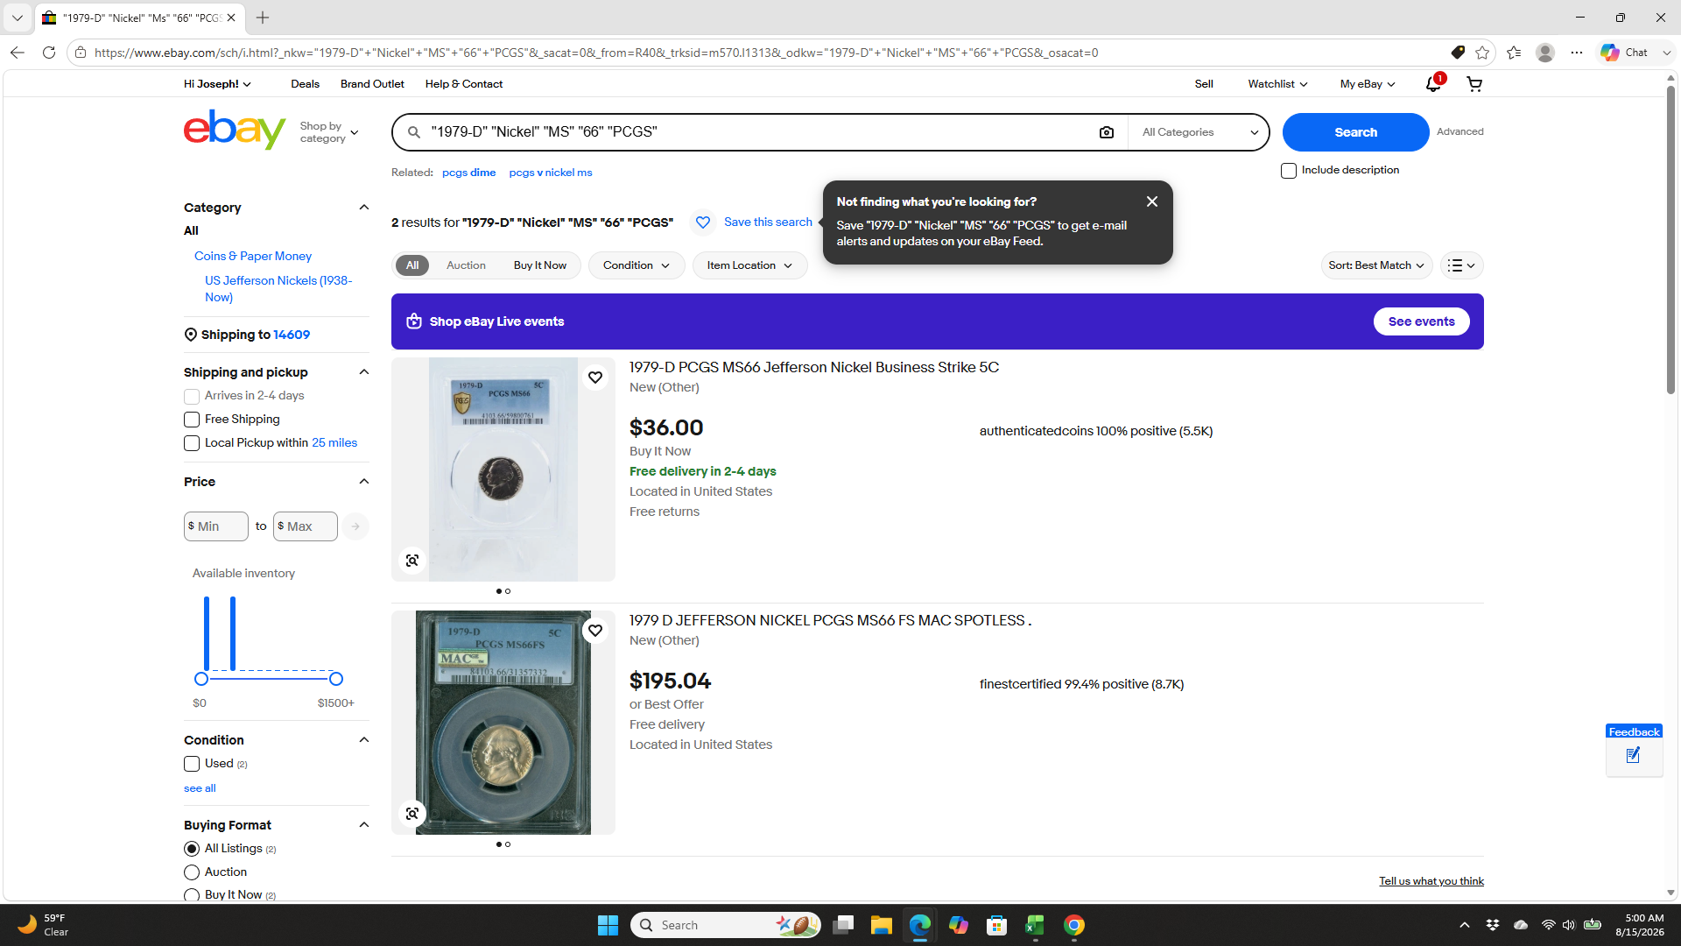
Task: Collapse the Category section
Action: (x=364, y=208)
